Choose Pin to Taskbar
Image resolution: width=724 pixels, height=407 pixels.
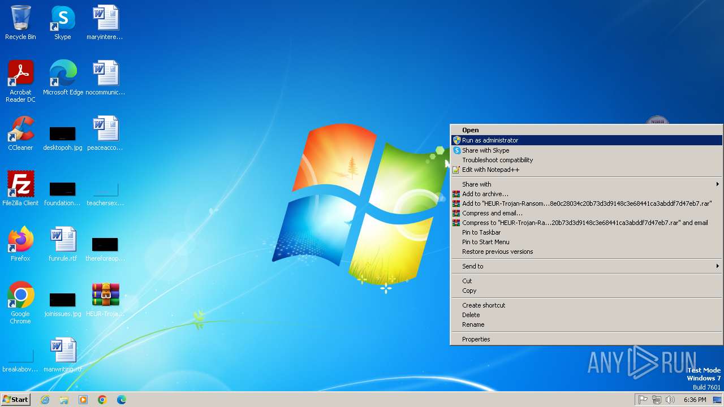pyautogui.click(x=587, y=232)
